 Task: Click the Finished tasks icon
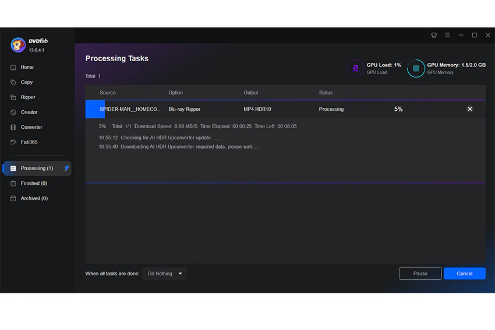pos(13,183)
